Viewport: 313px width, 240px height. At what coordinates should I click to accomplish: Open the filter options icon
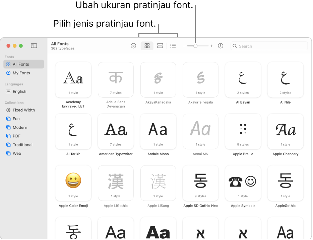click(x=133, y=46)
